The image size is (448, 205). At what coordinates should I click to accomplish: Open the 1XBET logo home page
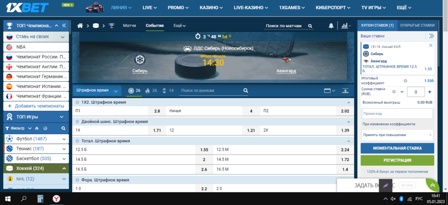coord(28,8)
